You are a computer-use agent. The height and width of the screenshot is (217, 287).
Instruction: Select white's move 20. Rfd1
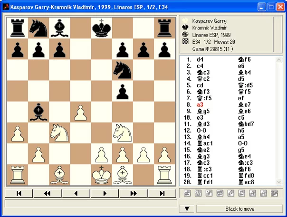[x=205, y=182]
